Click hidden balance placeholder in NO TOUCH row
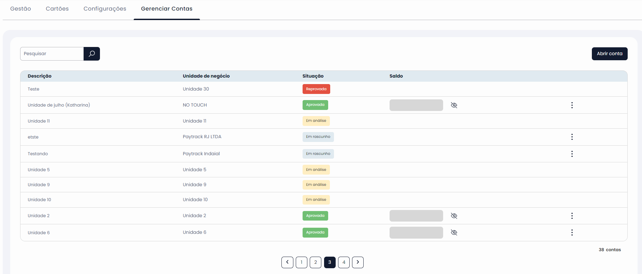Viewport: 642px width, 274px height. pos(416,105)
